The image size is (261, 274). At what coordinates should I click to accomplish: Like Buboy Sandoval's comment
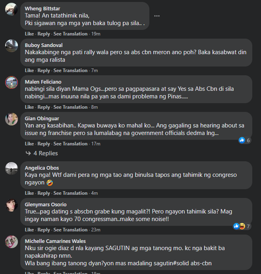coord(29,70)
